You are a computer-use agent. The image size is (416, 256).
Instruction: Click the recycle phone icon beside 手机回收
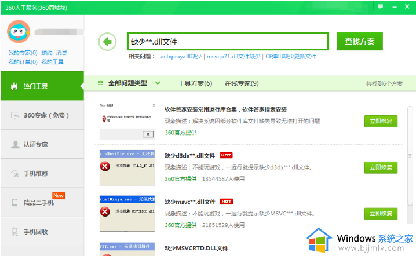(15, 232)
